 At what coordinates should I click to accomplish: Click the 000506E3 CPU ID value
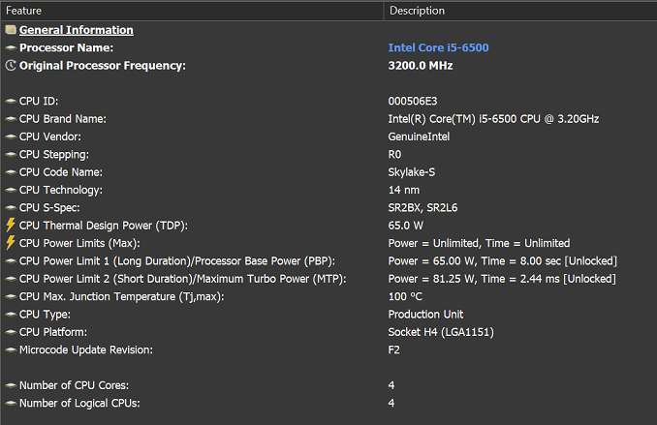click(412, 101)
